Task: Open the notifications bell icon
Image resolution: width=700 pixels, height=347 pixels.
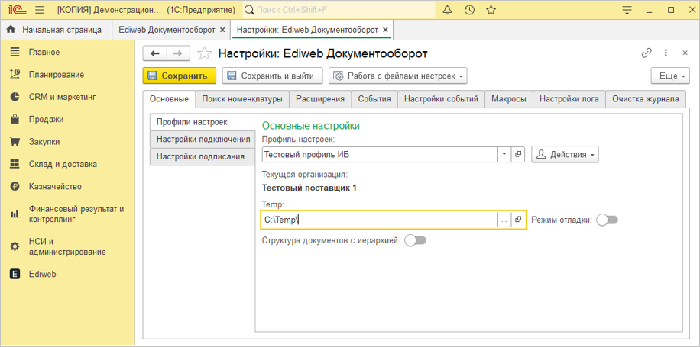Action: pos(446,10)
